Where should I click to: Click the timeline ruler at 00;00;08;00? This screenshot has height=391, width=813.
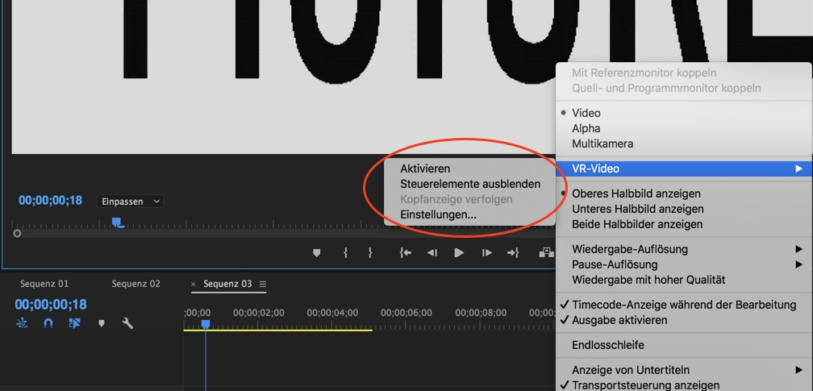click(x=481, y=313)
